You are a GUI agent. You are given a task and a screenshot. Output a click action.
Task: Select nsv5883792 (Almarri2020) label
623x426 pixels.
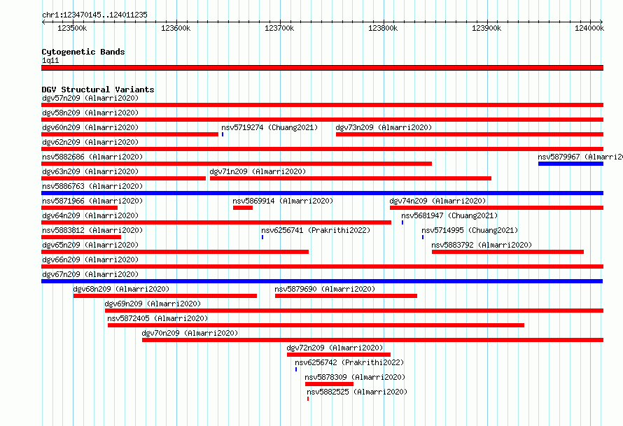point(482,245)
